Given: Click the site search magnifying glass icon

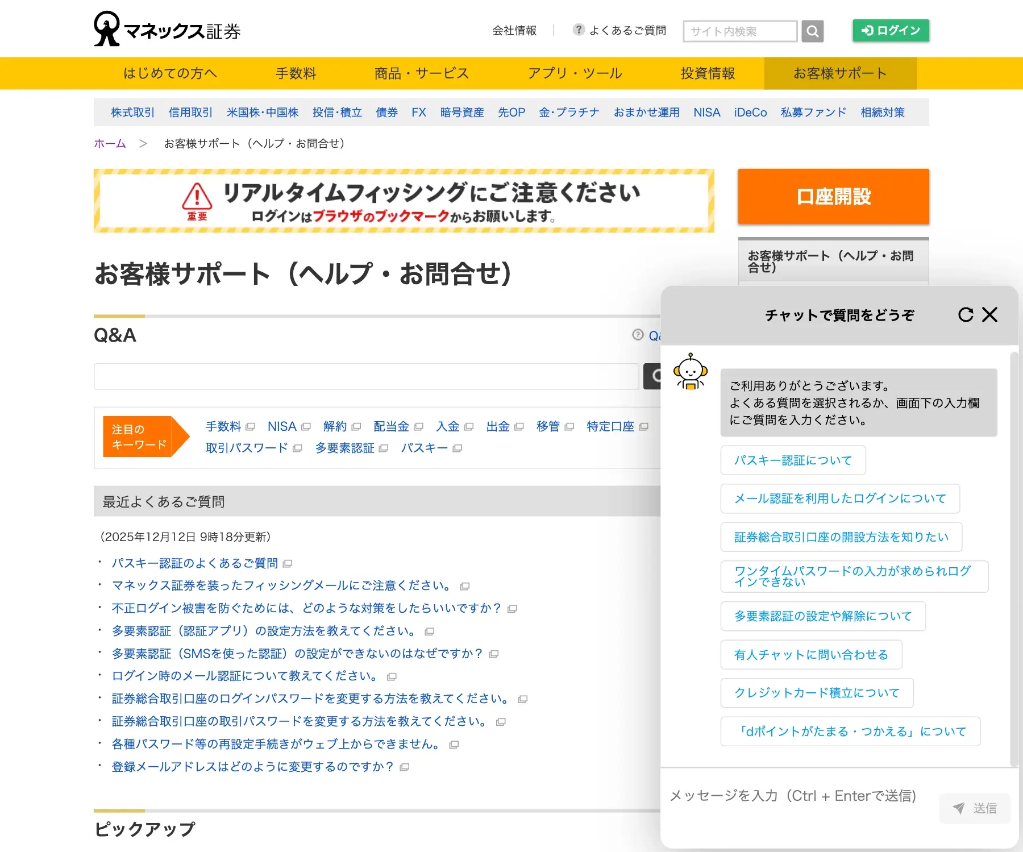Looking at the screenshot, I should click(x=812, y=31).
